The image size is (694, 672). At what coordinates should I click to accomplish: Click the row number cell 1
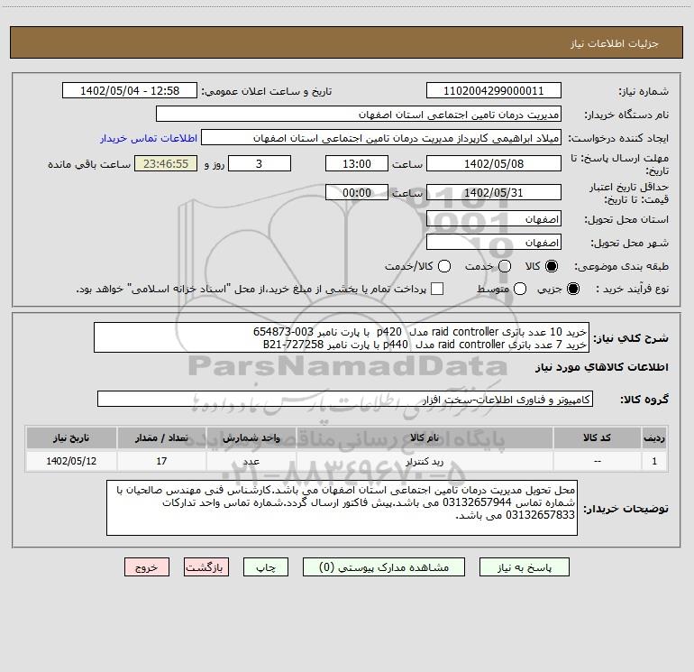coord(654,462)
